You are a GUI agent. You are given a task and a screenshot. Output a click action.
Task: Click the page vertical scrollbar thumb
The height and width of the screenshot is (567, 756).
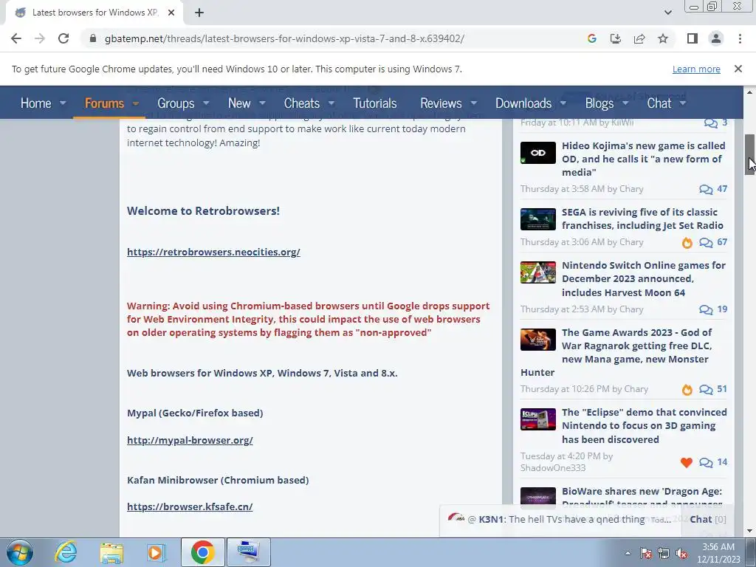point(749,155)
